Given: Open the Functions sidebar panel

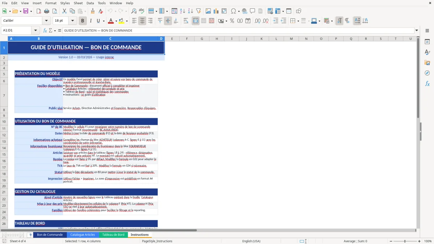Looking at the screenshot, I should point(427,84).
